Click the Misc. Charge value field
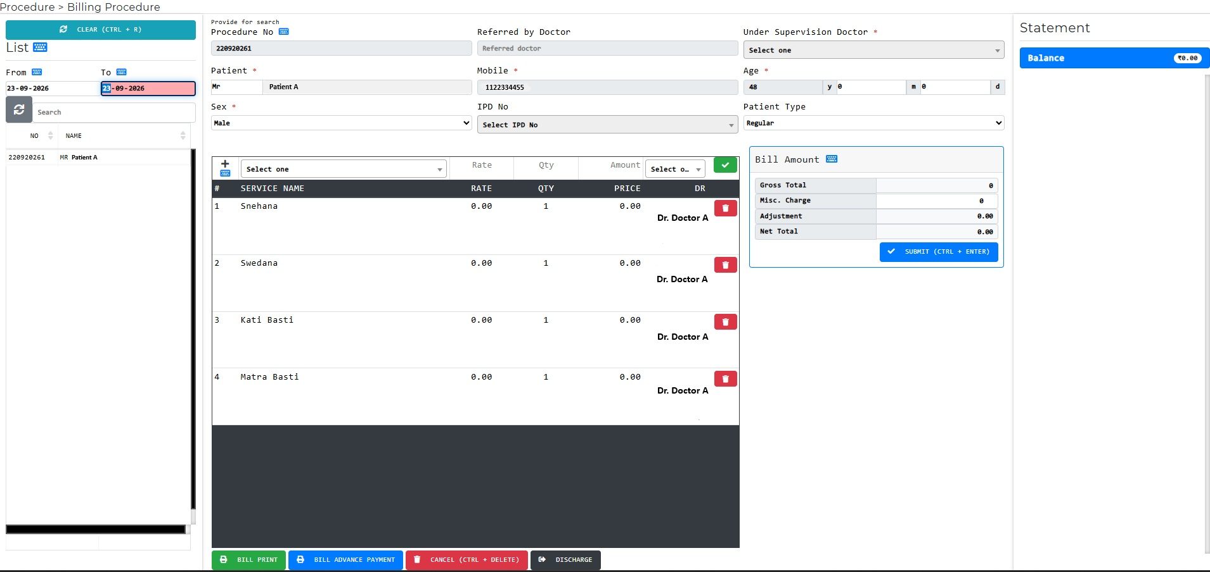Image resolution: width=1210 pixels, height=572 pixels. (x=937, y=201)
